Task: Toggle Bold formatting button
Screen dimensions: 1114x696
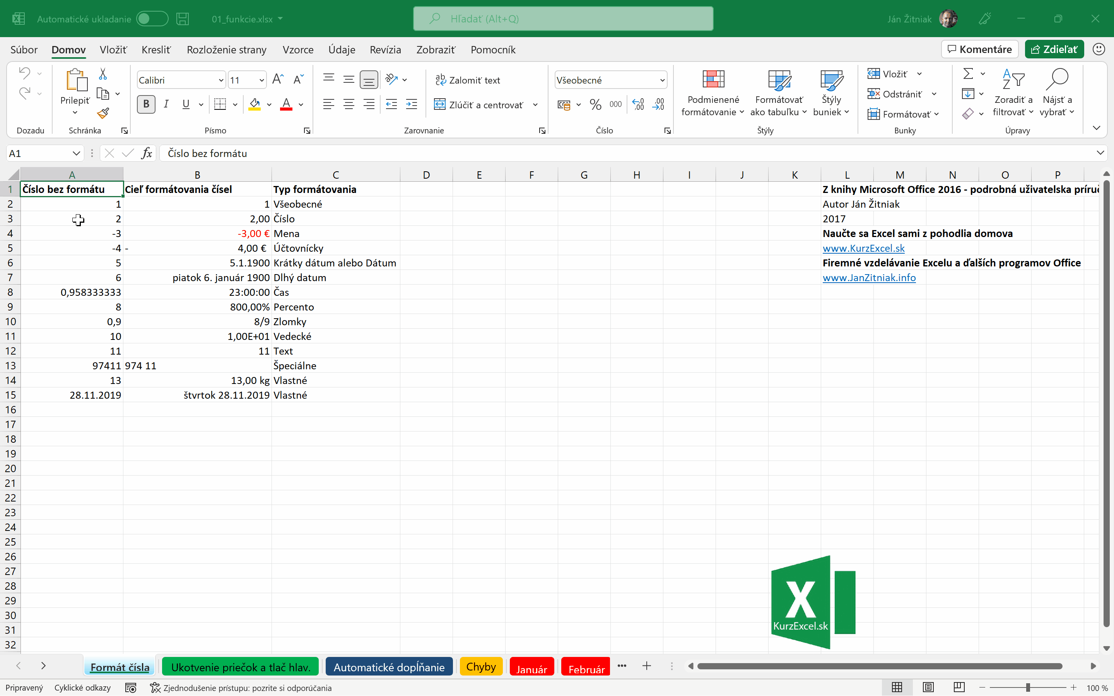Action: pos(146,104)
